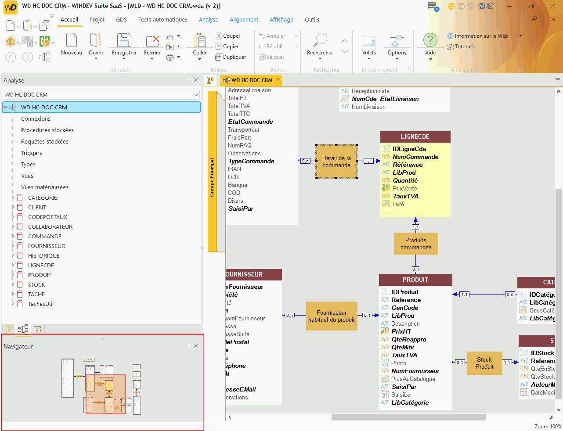The width and height of the screenshot is (563, 431).
Task: Switch to the Projet ribbon tab
Action: click(x=97, y=20)
